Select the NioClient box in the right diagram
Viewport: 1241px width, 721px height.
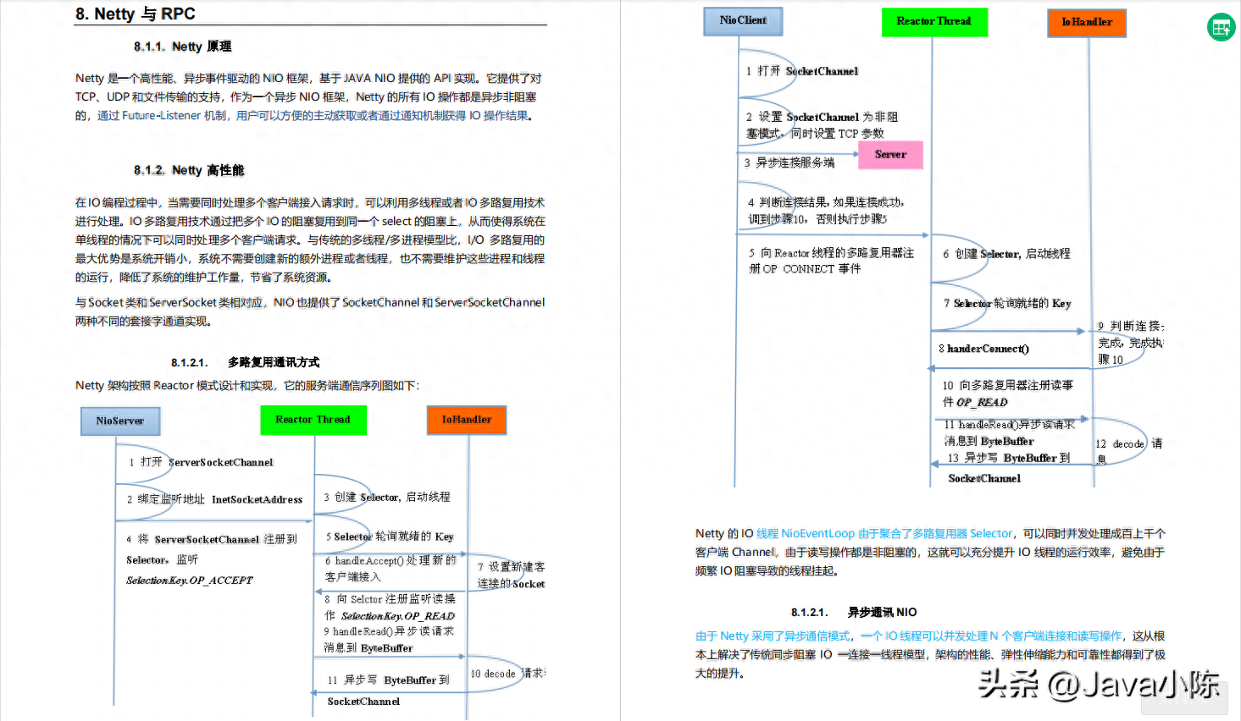(742, 20)
